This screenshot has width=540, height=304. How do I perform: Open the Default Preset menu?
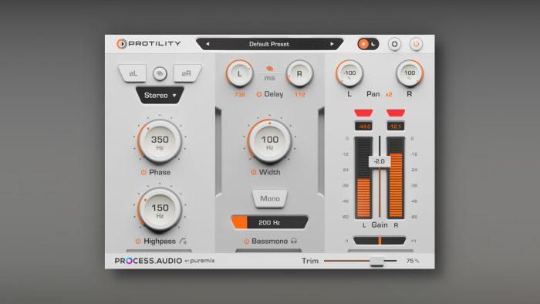269,44
